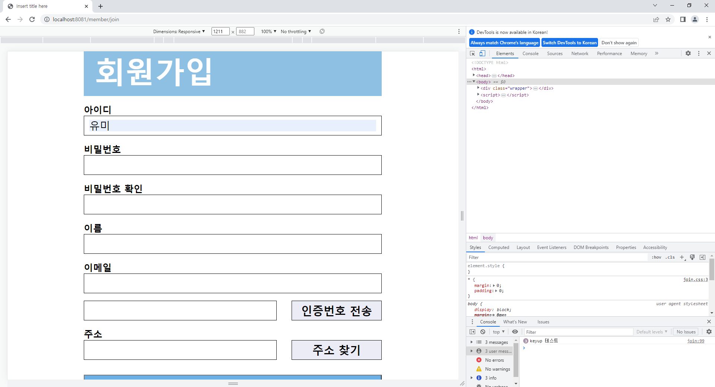The image size is (715, 387).
Task: Switch to the Performance panel tab
Action: tap(609, 54)
